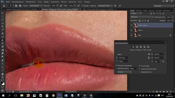The height and width of the screenshot is (98, 175).
Task: Open overlay mode 'Ручное' dropdown
Action: pos(125,72)
